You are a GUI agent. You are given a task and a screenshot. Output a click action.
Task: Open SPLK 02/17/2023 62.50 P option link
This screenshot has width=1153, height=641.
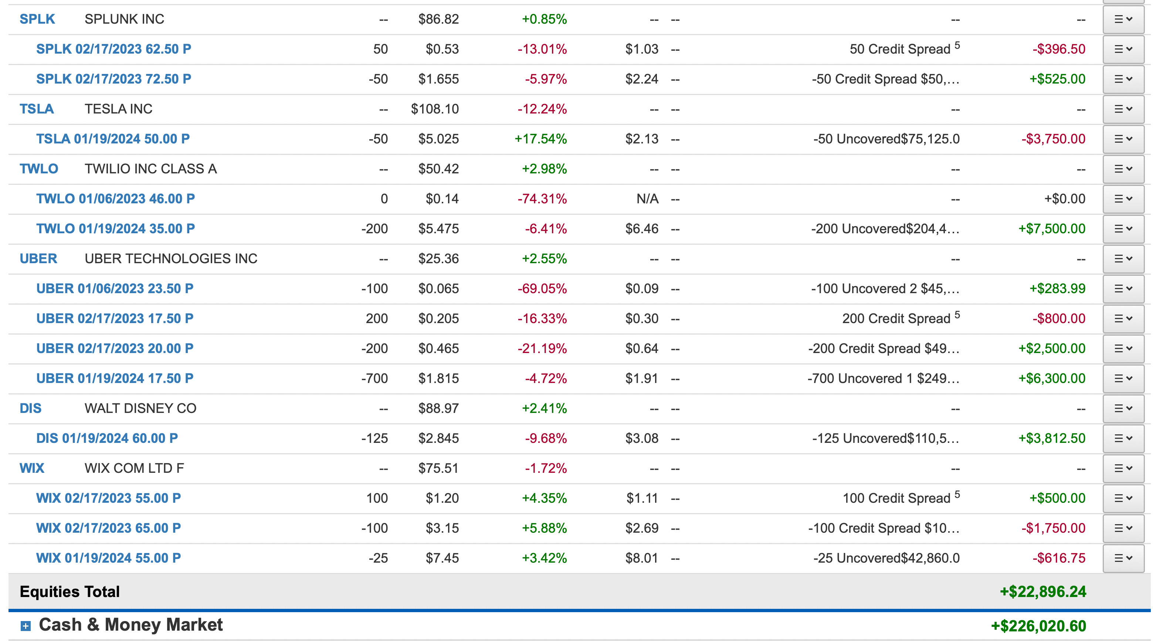113,49
